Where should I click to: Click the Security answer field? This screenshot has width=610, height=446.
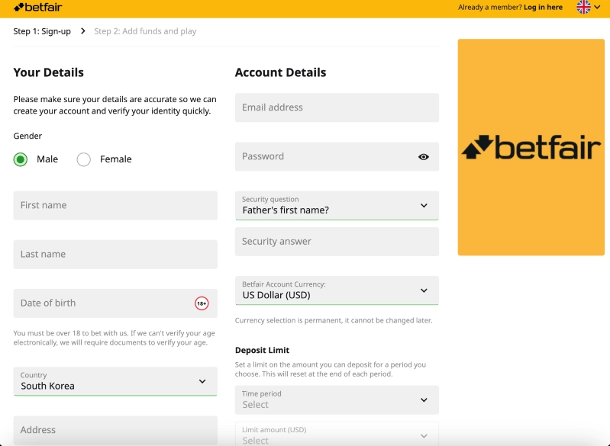point(337,242)
